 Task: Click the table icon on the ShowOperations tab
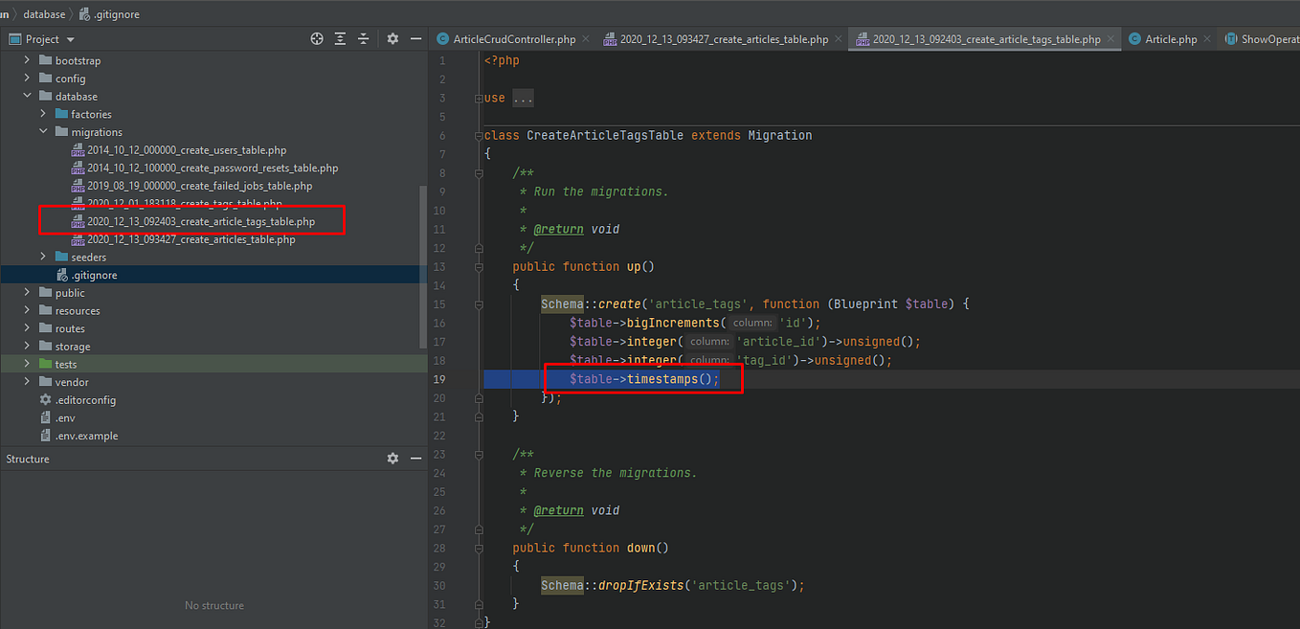tap(1233, 39)
